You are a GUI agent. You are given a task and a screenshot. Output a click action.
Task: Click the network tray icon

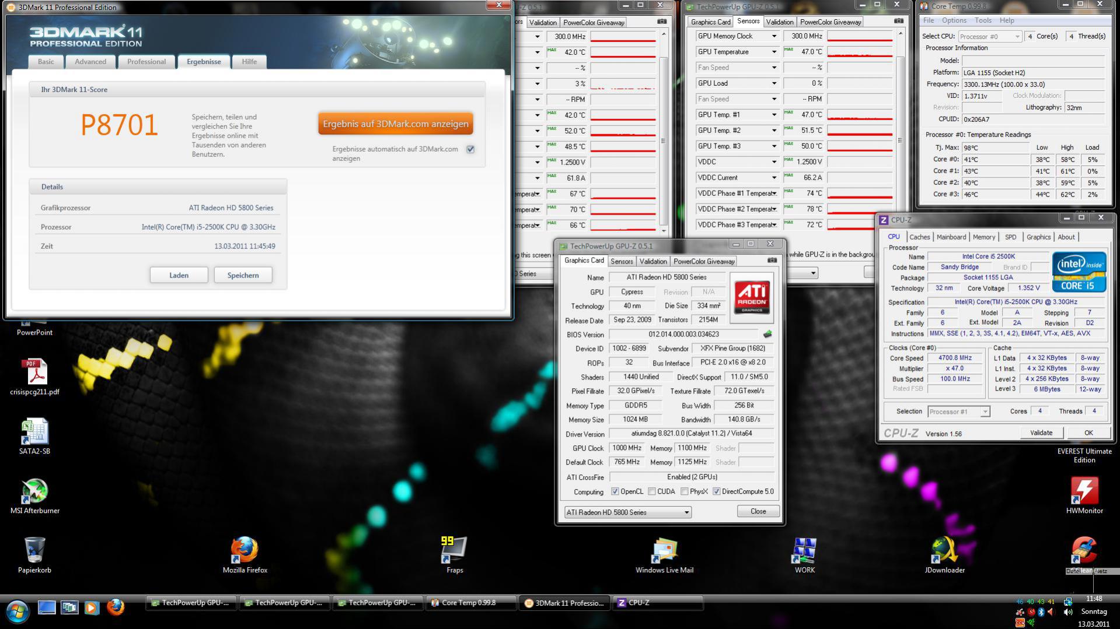1067,601
